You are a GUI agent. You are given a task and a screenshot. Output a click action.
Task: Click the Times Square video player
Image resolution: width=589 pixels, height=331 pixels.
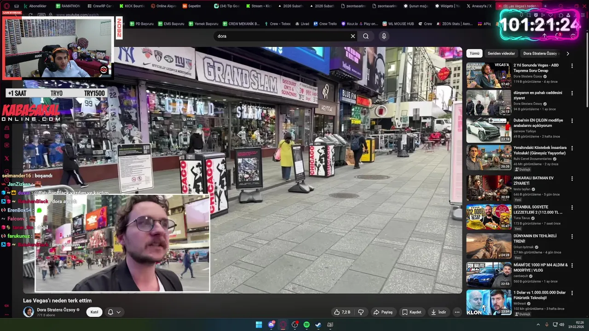243,170
